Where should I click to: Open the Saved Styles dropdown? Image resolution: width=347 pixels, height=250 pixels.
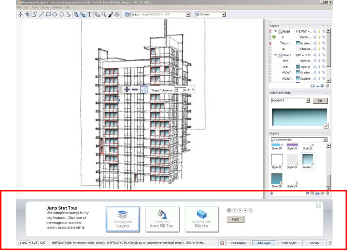(x=325, y=140)
